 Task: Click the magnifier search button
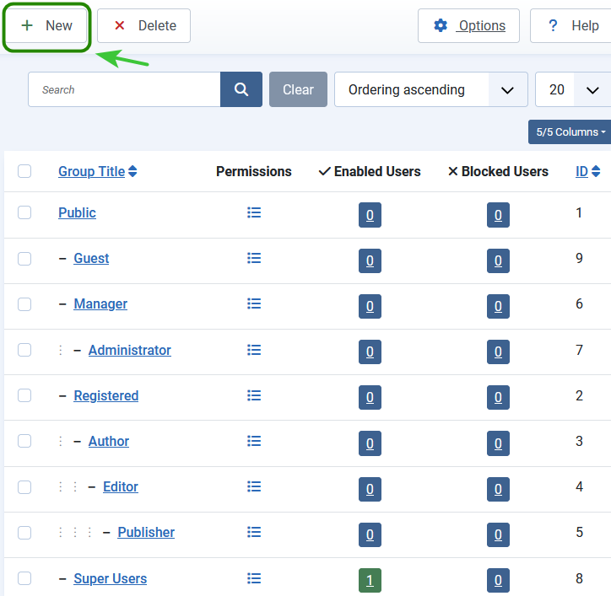coord(241,89)
